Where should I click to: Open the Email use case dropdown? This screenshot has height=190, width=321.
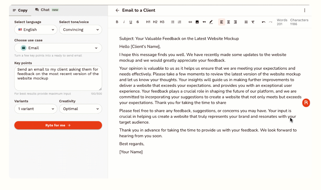pos(58,48)
